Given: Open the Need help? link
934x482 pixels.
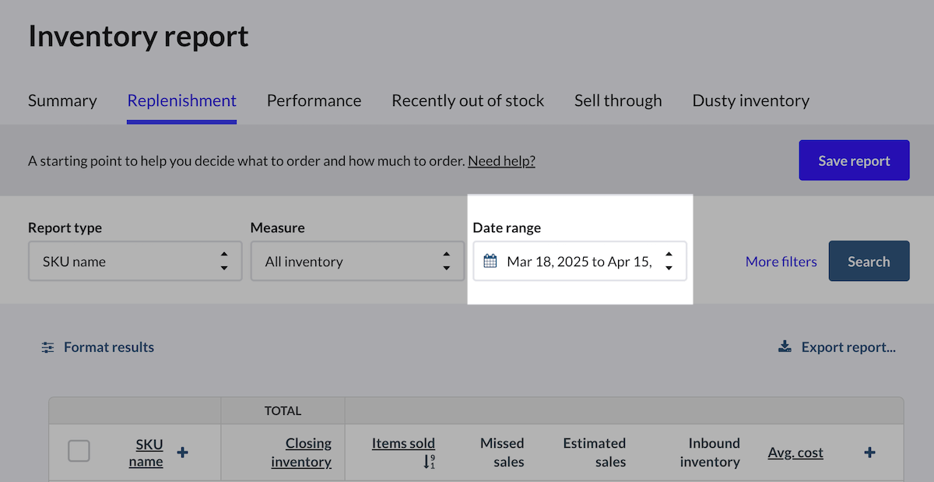Looking at the screenshot, I should [x=501, y=161].
